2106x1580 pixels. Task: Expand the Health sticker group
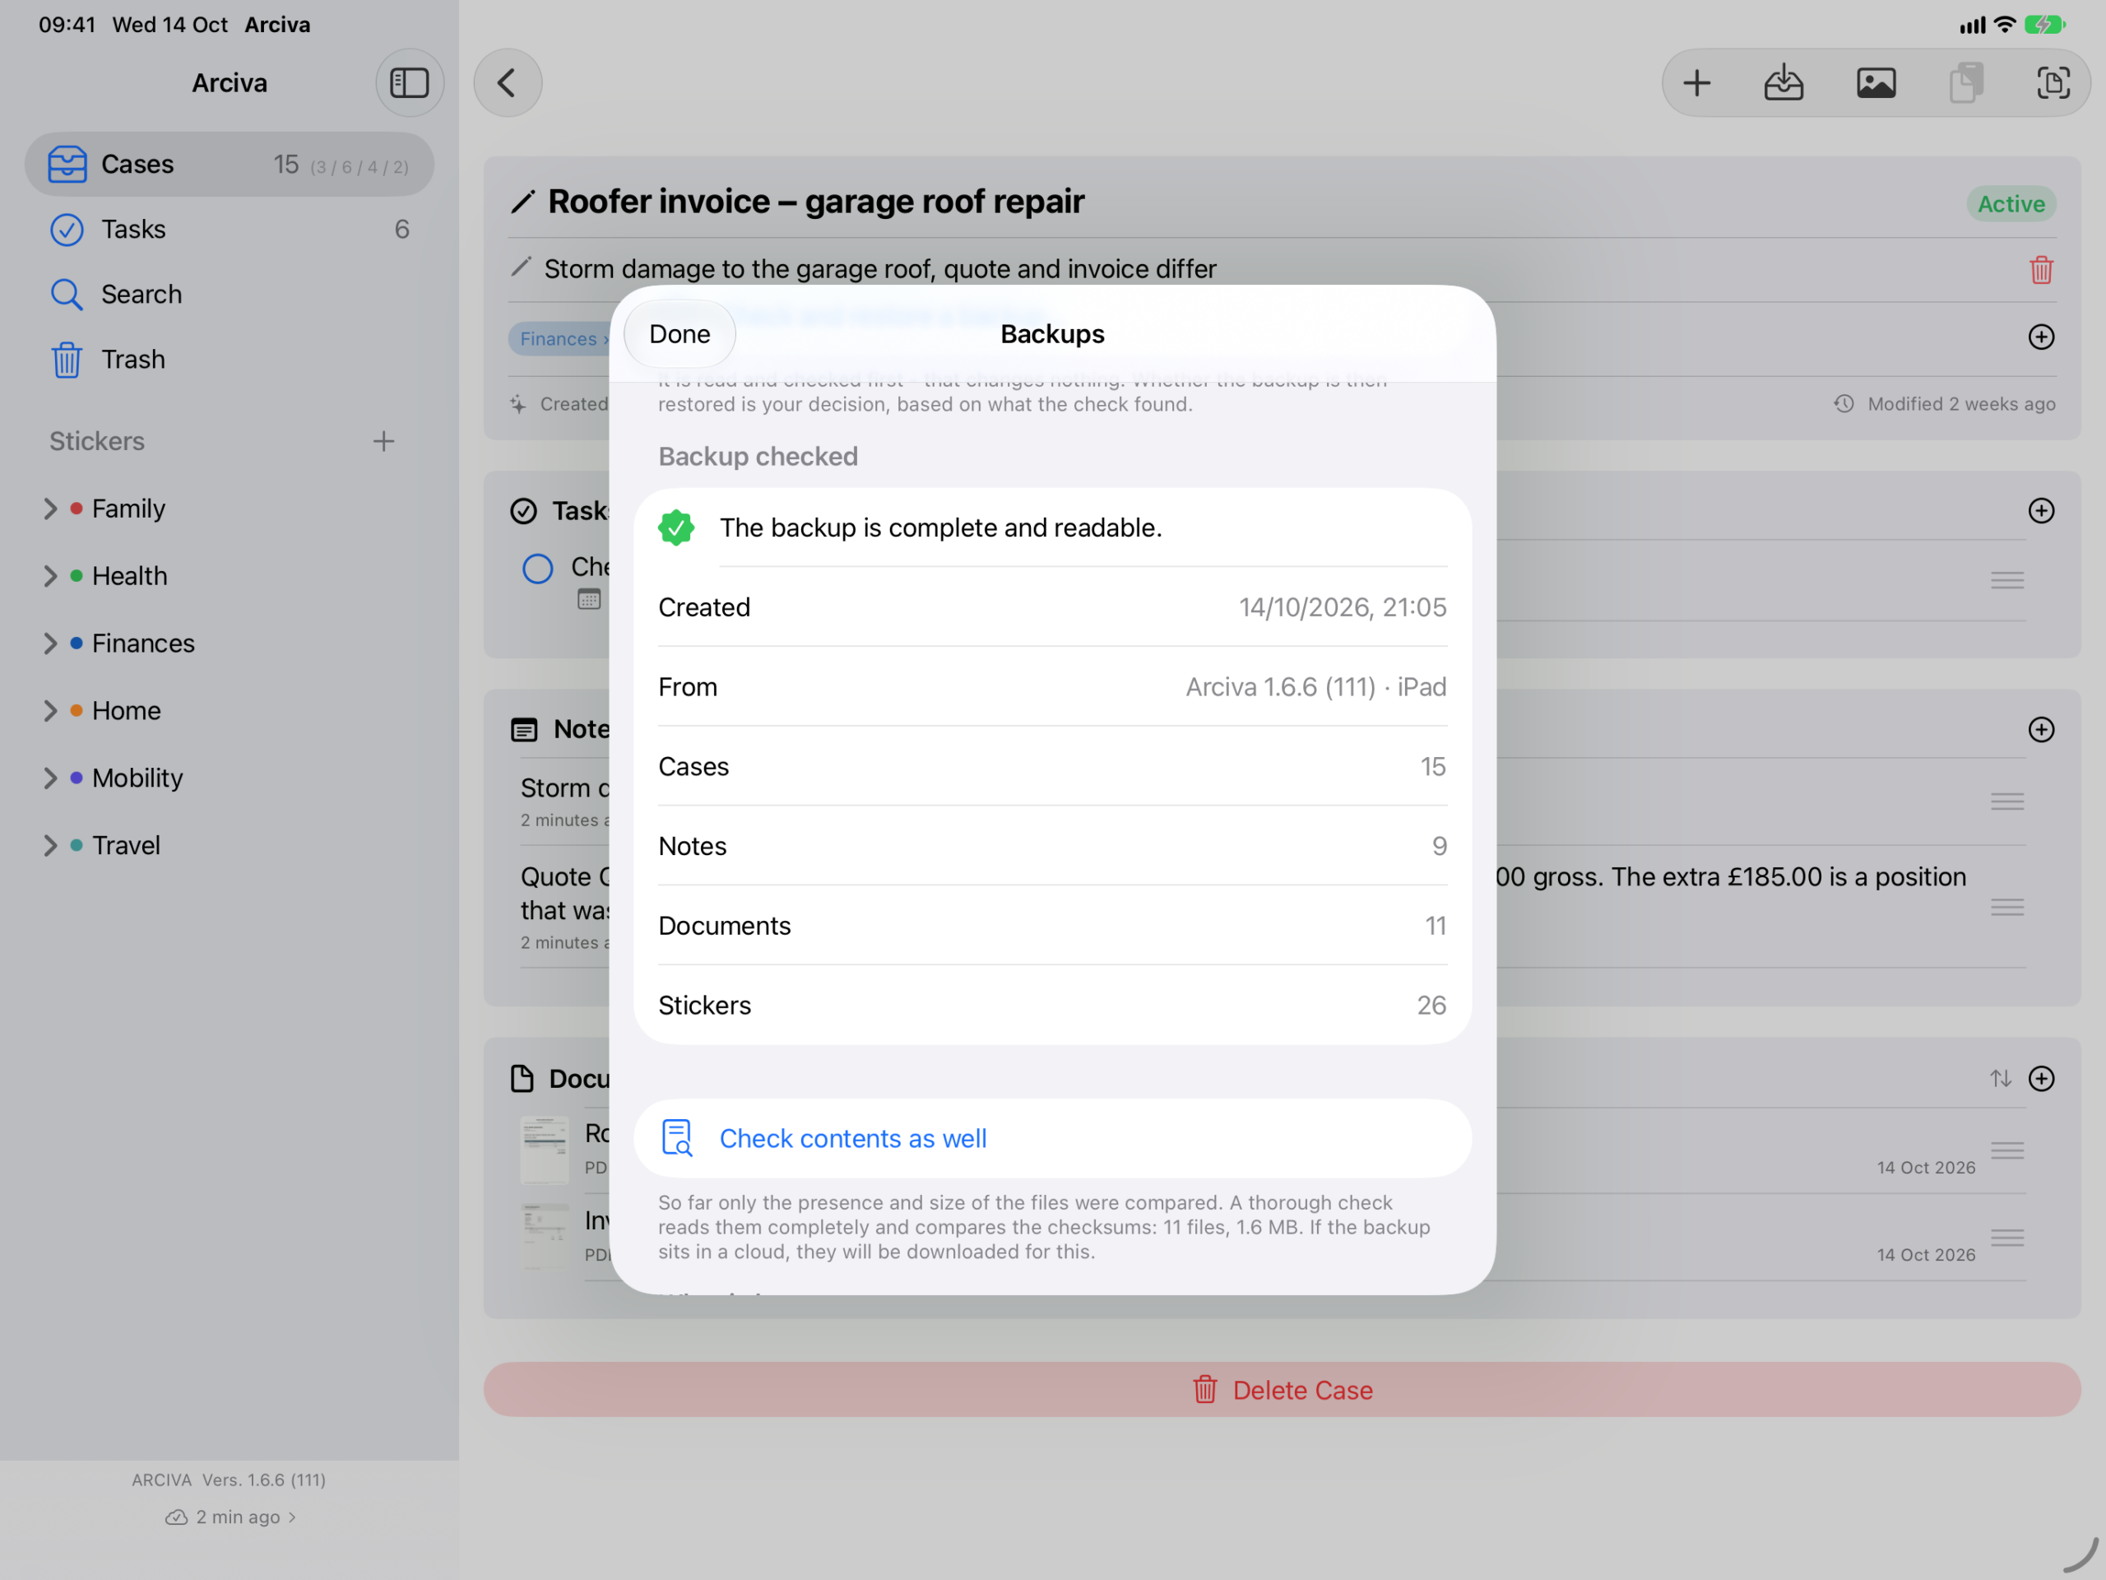coord(50,576)
